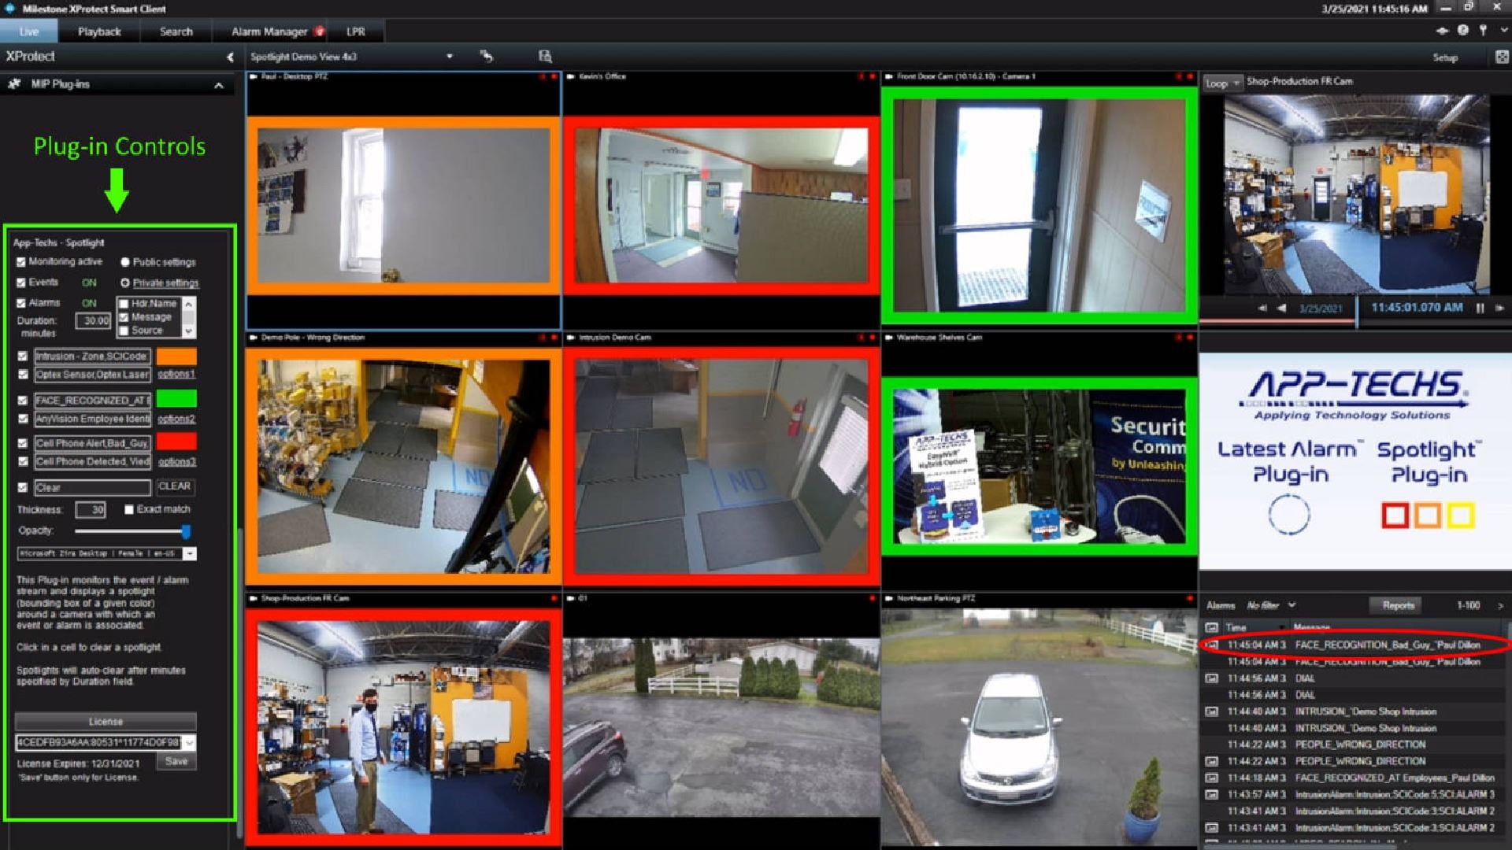Click camera icon of Shop-Production FR Cam tile

(254, 598)
